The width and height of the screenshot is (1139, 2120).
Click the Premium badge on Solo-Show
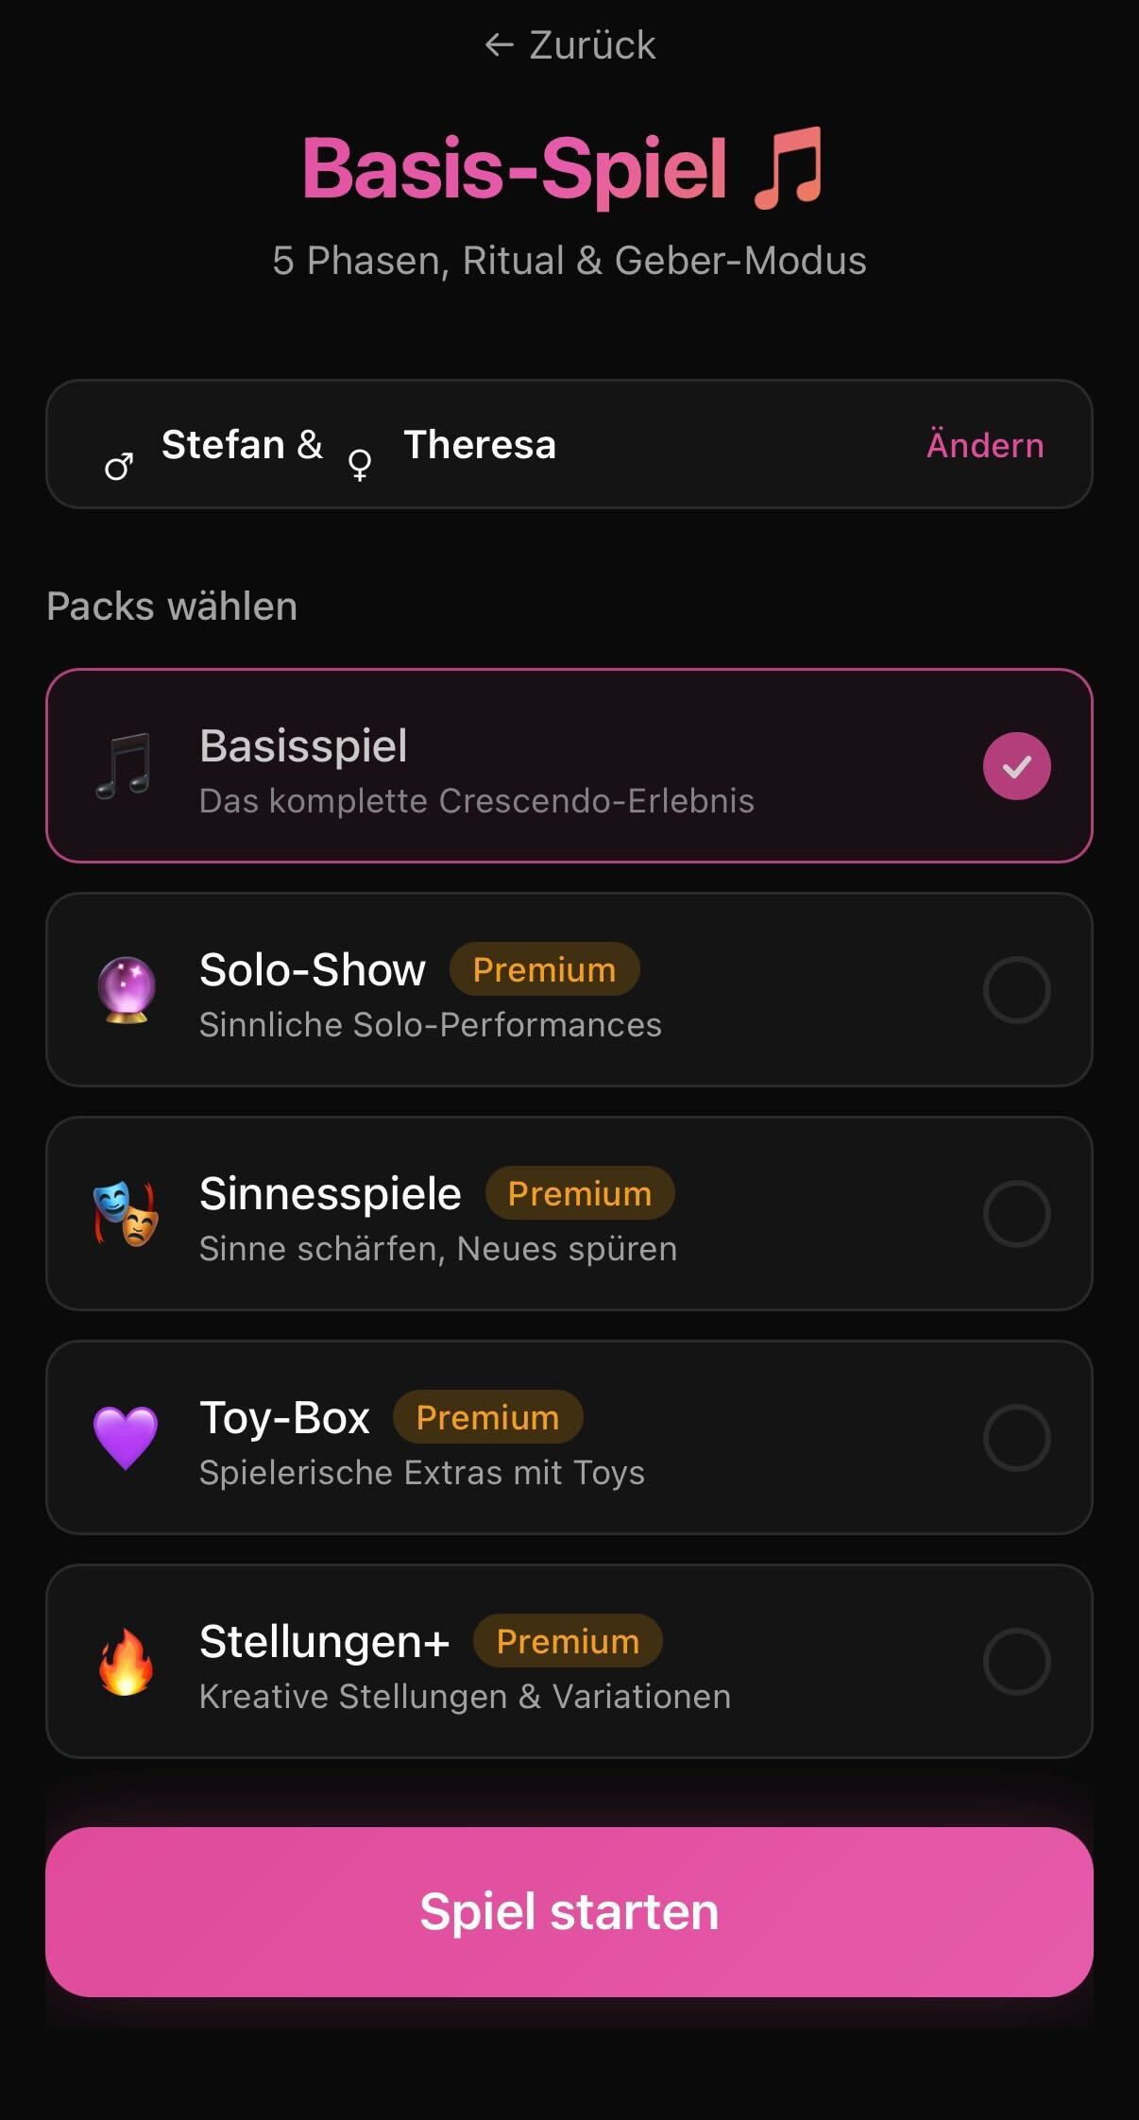(541, 969)
